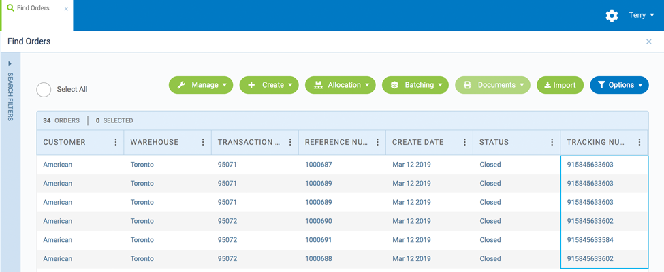Open the settings gear icon
Viewport: 664px width, 272px height.
click(x=612, y=16)
